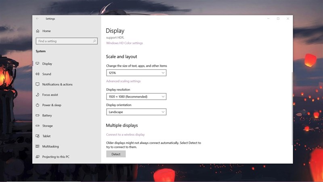
Task: Click the Scale and layout heading
Action: (122, 57)
